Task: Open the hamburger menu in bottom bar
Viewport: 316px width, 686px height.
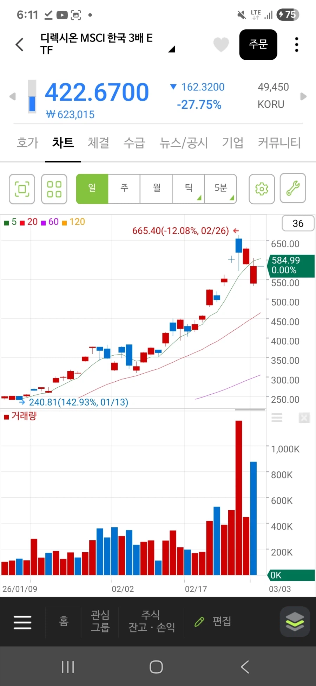Action: tap(22, 622)
